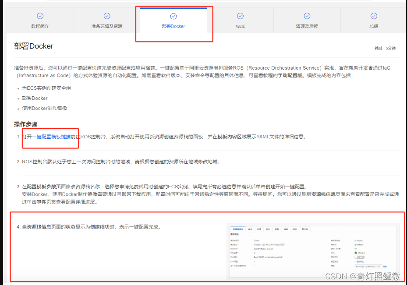Click bold 创建成功 in step 4
Viewport: 407px width, 285px height.
point(100,227)
